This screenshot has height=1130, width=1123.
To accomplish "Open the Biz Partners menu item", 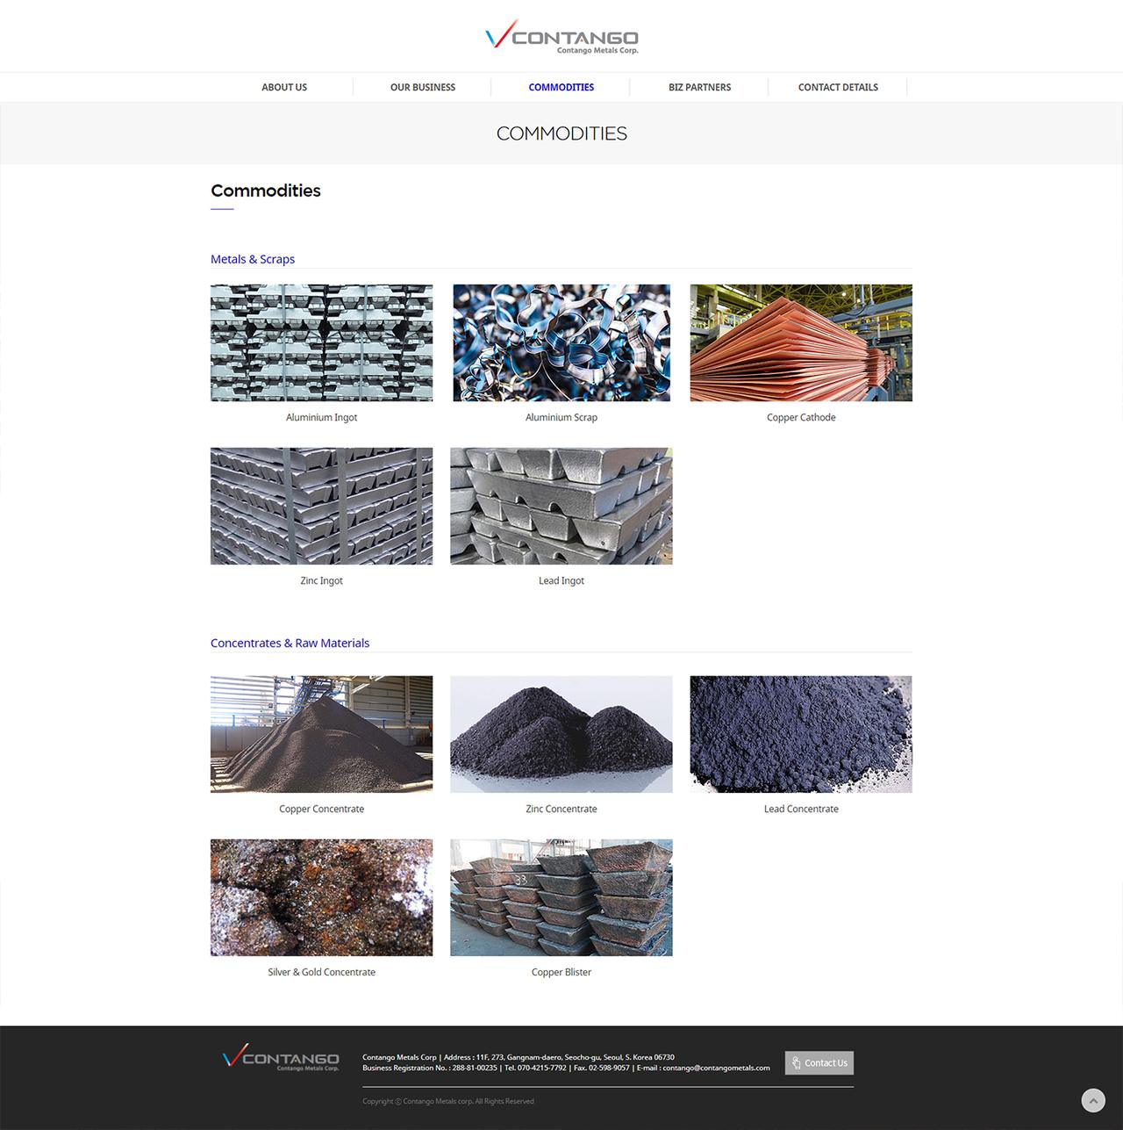I will click(x=699, y=87).
